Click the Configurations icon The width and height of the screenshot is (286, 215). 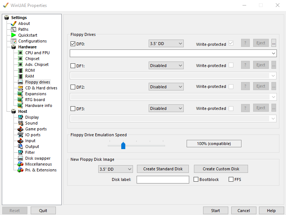[14, 41]
